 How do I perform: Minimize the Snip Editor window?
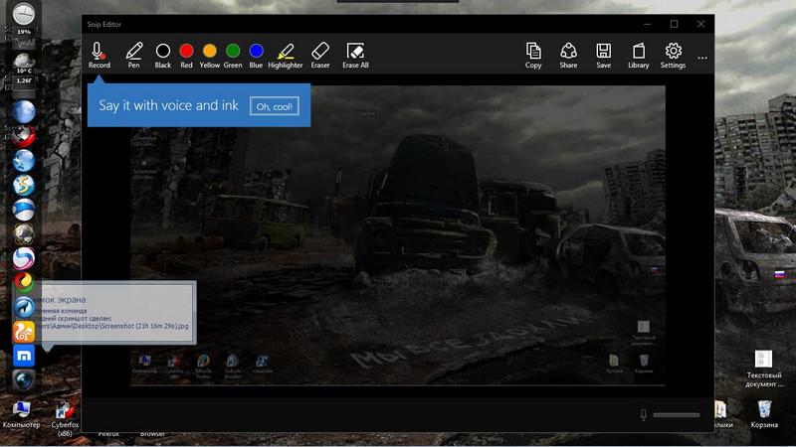(648, 24)
